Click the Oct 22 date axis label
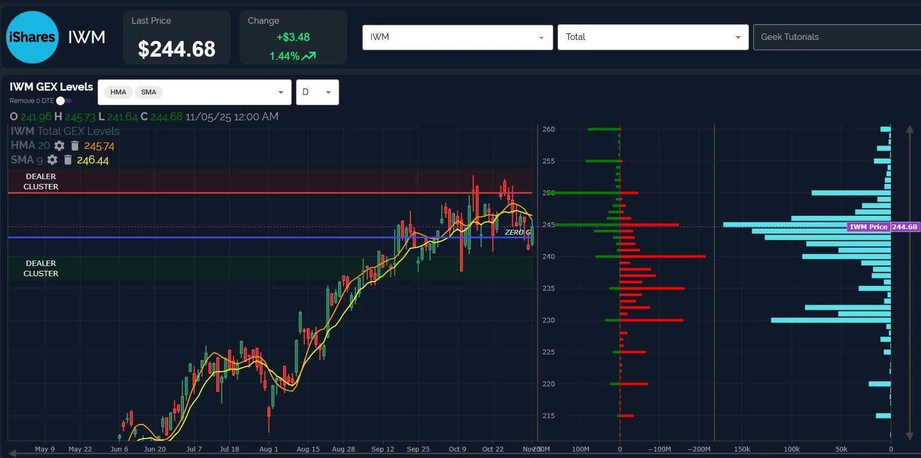Image resolution: width=921 pixels, height=458 pixels. (x=493, y=449)
